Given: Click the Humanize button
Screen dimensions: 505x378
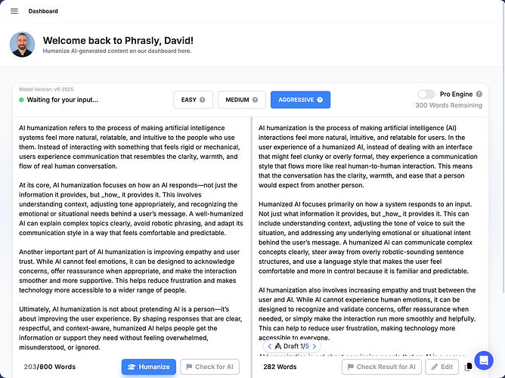Looking at the screenshot, I should click(x=149, y=367).
